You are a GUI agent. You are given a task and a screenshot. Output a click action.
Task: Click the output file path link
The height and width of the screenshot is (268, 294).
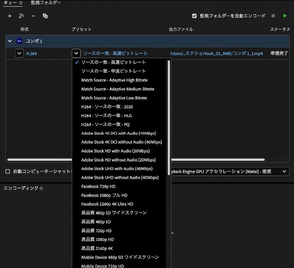click(x=216, y=53)
